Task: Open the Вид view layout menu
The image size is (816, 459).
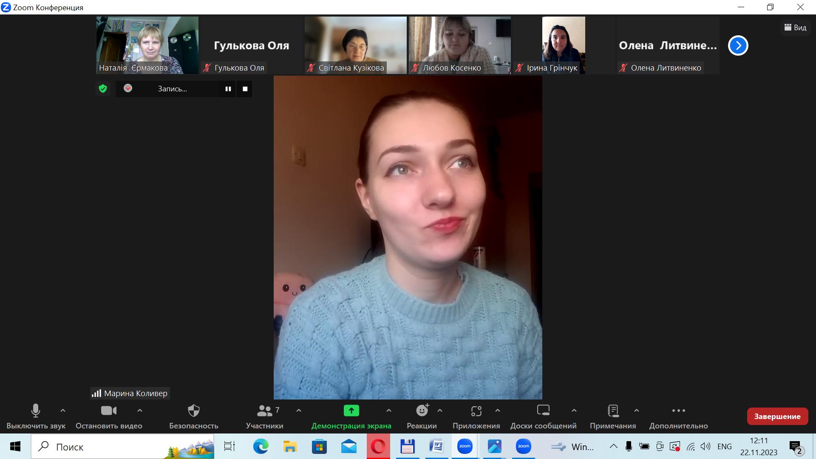Action: [795, 28]
